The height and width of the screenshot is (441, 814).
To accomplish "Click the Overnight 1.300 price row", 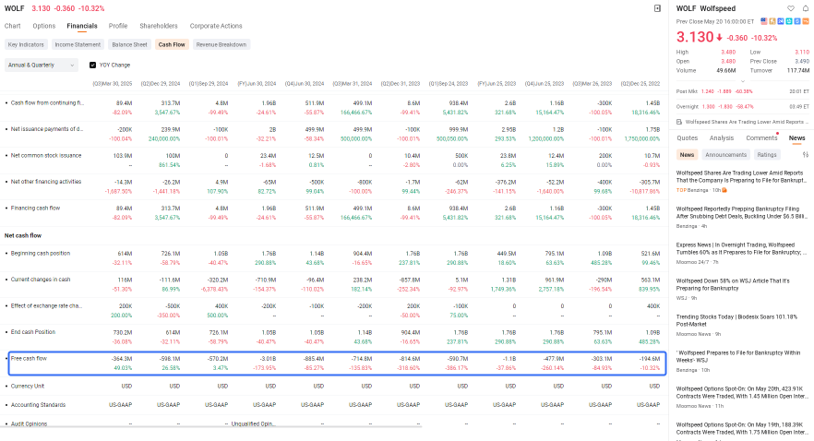I will (x=742, y=106).
